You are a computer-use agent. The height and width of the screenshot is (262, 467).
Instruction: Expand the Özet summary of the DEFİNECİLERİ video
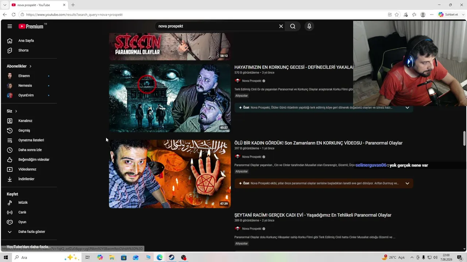[407, 108]
